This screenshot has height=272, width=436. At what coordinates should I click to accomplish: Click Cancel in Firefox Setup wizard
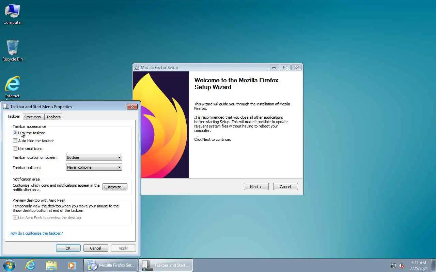click(x=285, y=187)
